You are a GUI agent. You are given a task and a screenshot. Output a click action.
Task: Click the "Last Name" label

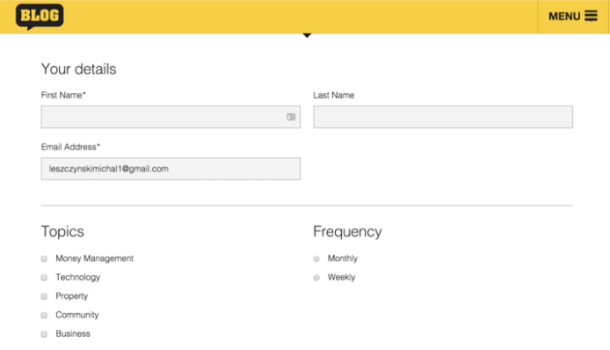pos(334,95)
